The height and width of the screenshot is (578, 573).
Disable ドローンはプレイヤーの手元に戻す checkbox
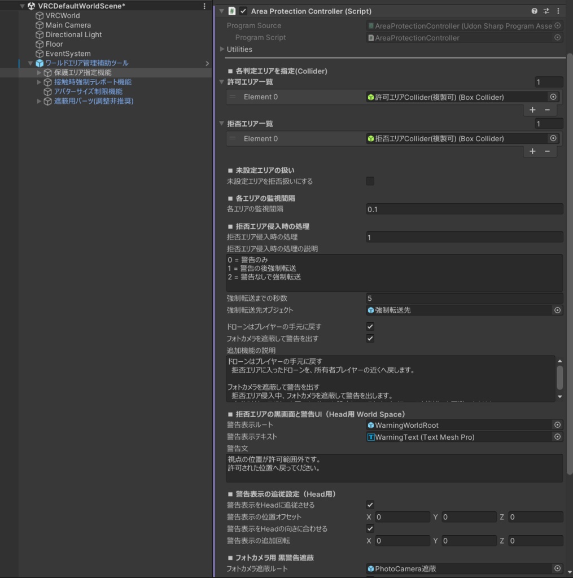pyautogui.click(x=370, y=327)
